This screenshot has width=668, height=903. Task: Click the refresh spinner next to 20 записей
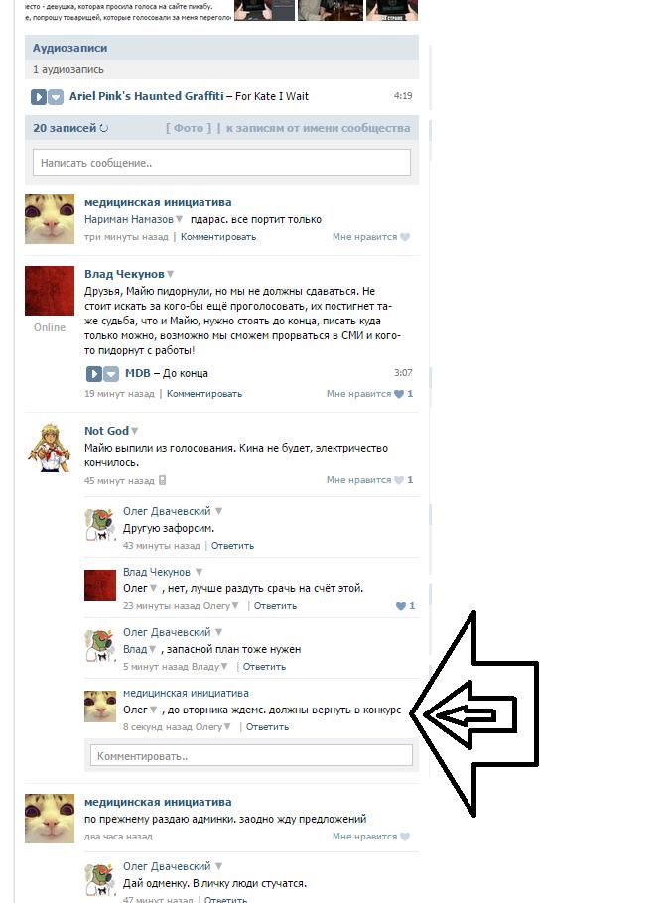[103, 128]
